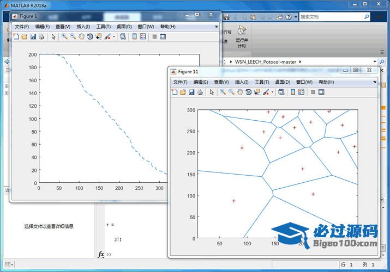Hide plot tools in Figure 11 toolbar

pyautogui.click(x=313, y=92)
